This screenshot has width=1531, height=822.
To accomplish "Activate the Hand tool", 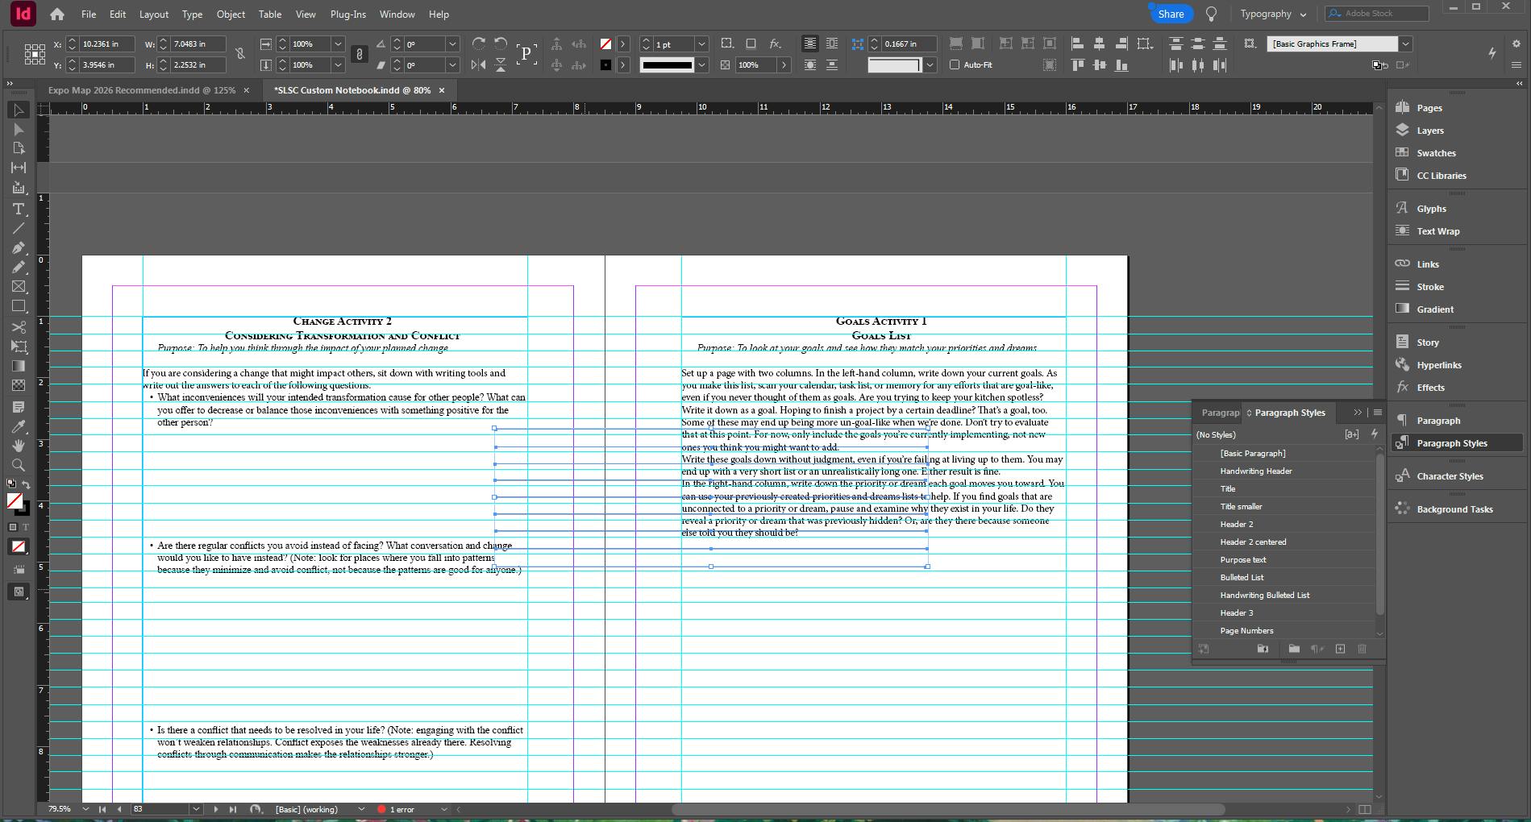I will pyautogui.click(x=19, y=446).
